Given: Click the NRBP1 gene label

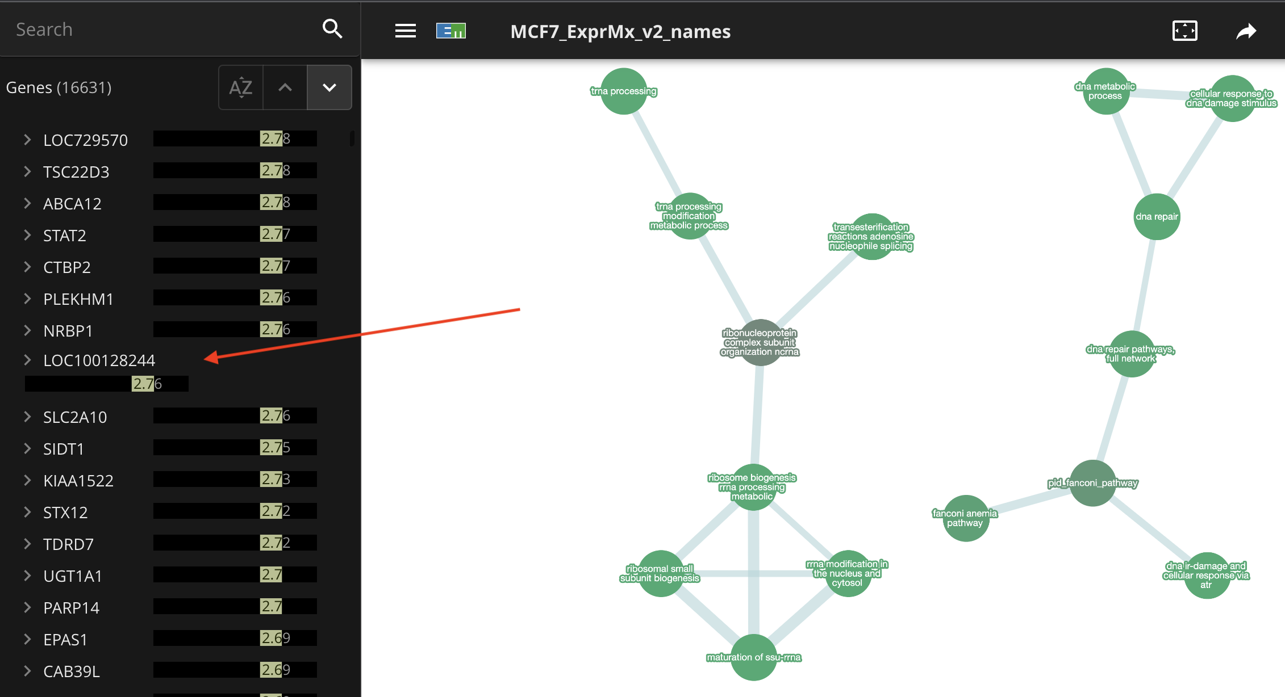Looking at the screenshot, I should (68, 330).
